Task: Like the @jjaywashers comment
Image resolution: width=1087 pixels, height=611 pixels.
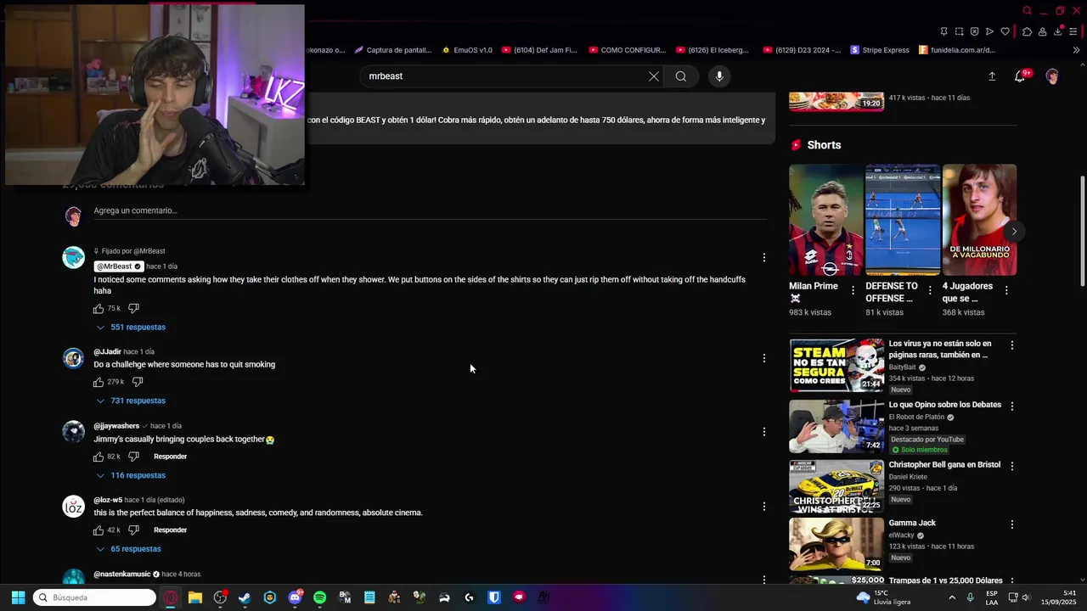Action: point(99,457)
